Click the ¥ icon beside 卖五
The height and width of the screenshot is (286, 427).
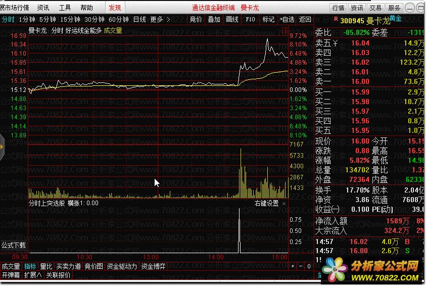tap(336, 43)
